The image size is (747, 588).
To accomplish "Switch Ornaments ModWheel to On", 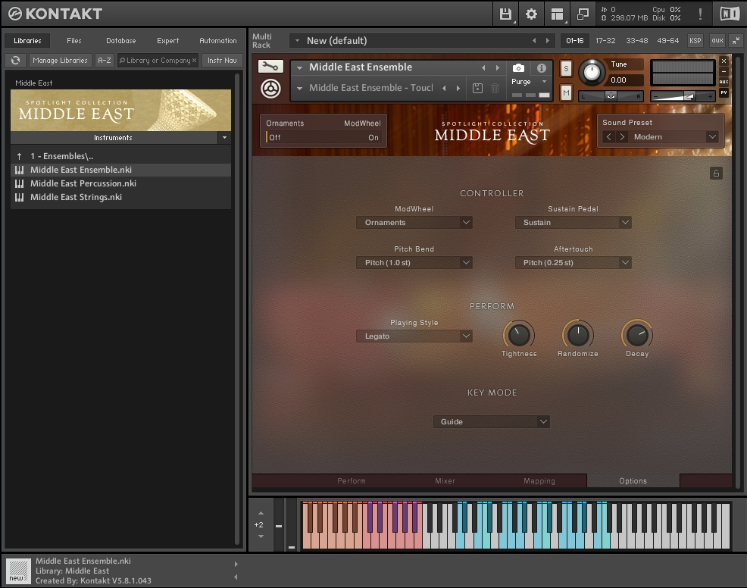I will (x=373, y=137).
